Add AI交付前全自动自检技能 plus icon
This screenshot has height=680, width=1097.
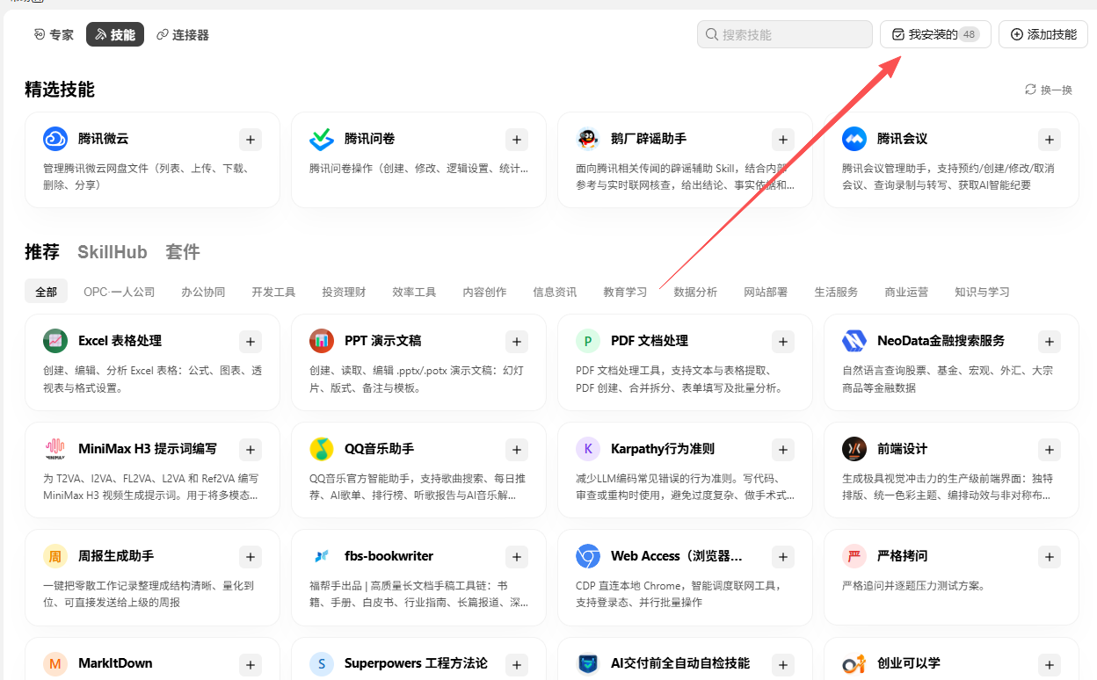(x=783, y=664)
